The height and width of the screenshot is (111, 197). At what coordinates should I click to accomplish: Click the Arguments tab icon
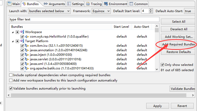pos(46,4)
